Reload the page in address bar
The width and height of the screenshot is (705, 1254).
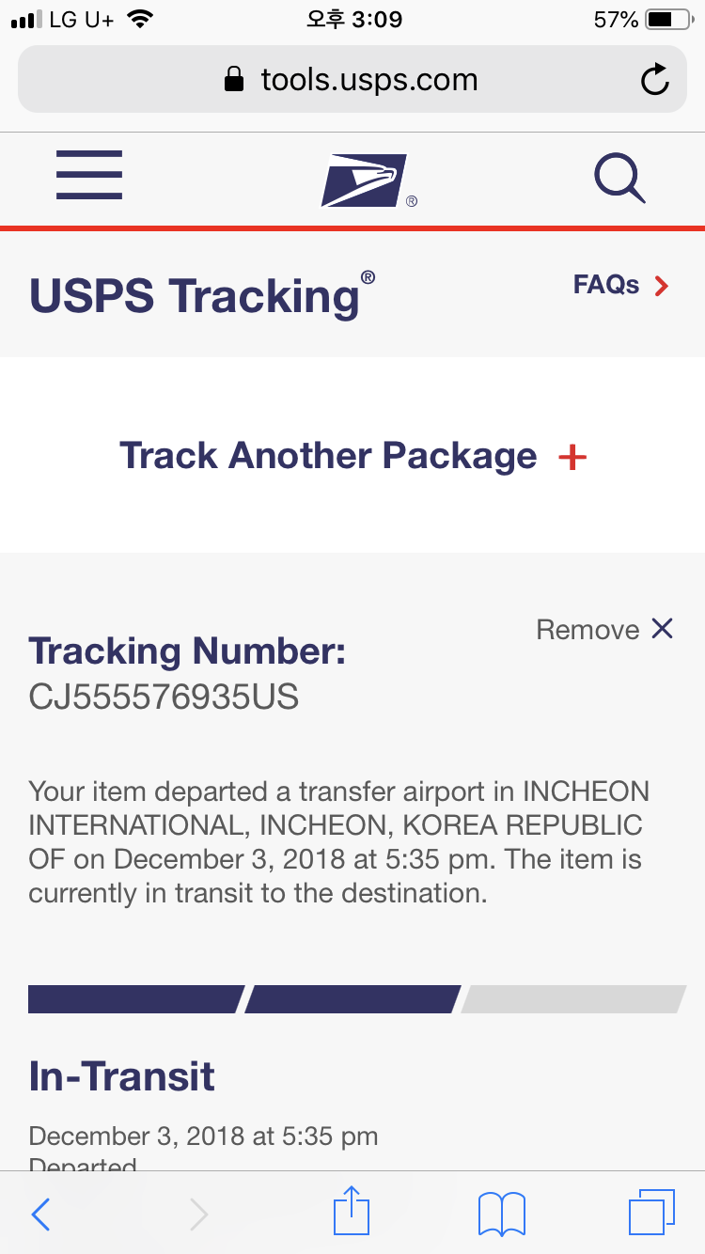point(654,80)
